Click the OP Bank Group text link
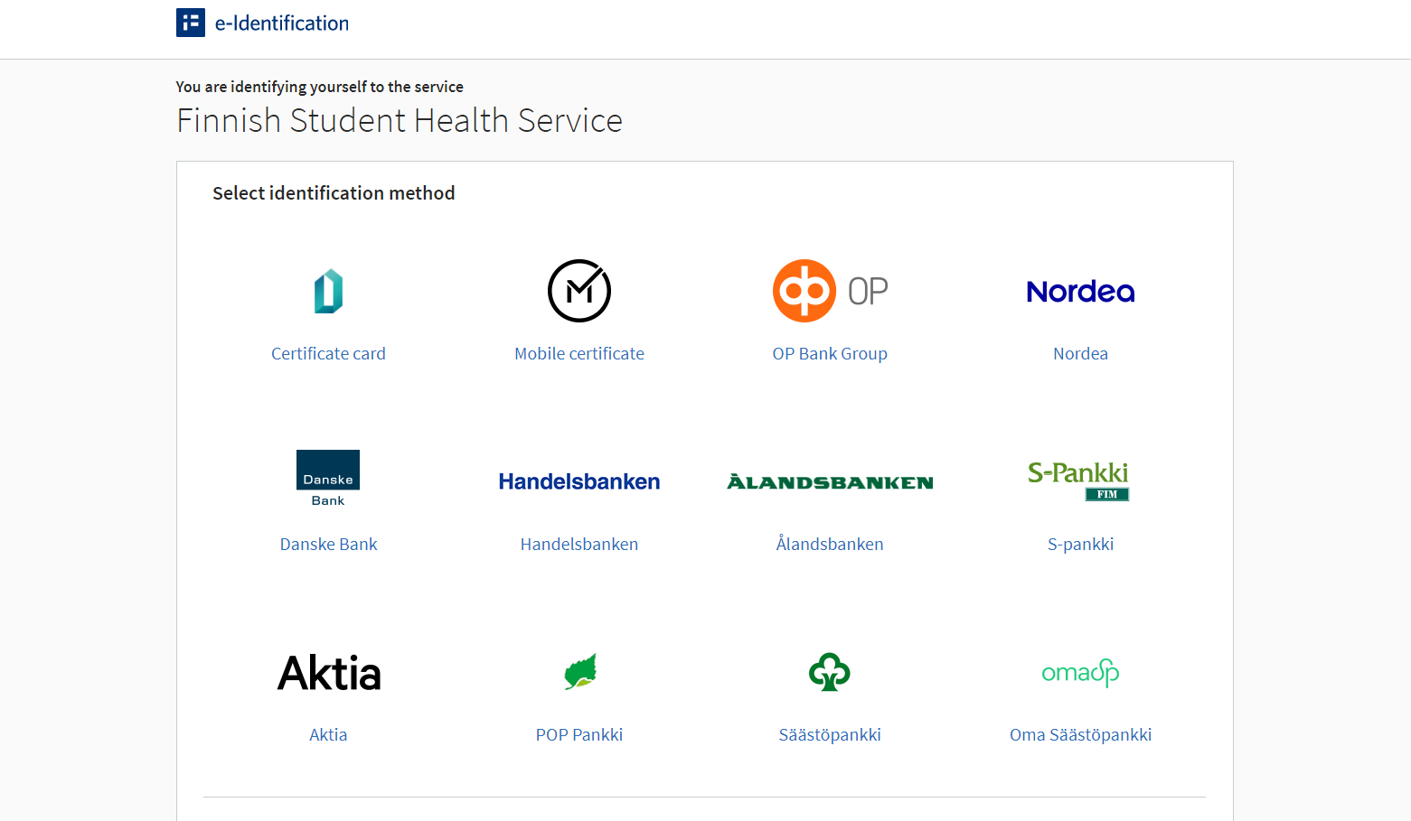 830,353
